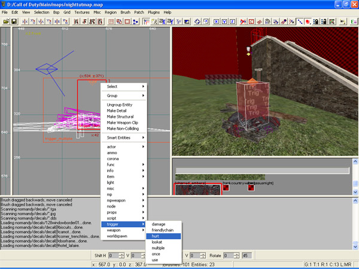The height and width of the screenshot is (269, 359).
Task: Flip selection along Y axis icon
Action: click(x=41, y=22)
